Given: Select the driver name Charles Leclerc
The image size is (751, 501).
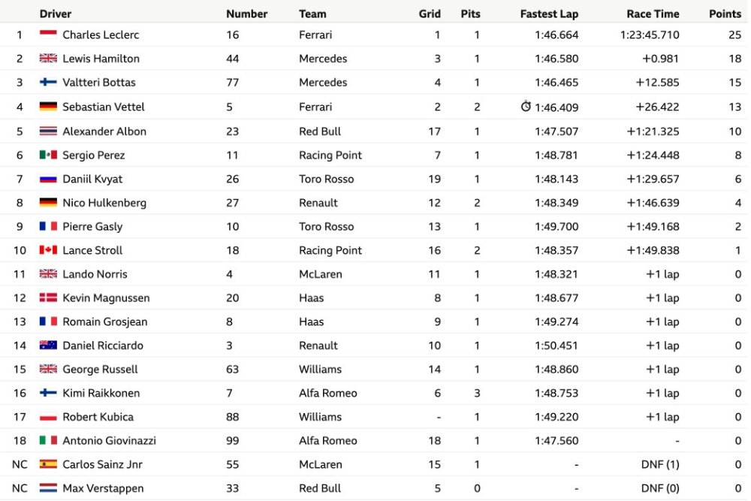Looking at the screenshot, I should tap(101, 35).
